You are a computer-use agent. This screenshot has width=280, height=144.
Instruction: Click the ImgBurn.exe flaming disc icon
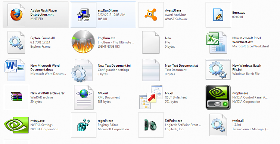pyautogui.click(x=83, y=41)
